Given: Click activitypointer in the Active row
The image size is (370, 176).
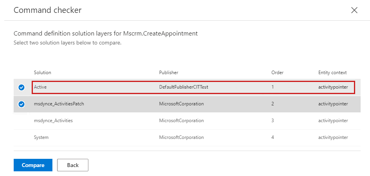Looking at the screenshot, I should click(333, 87).
